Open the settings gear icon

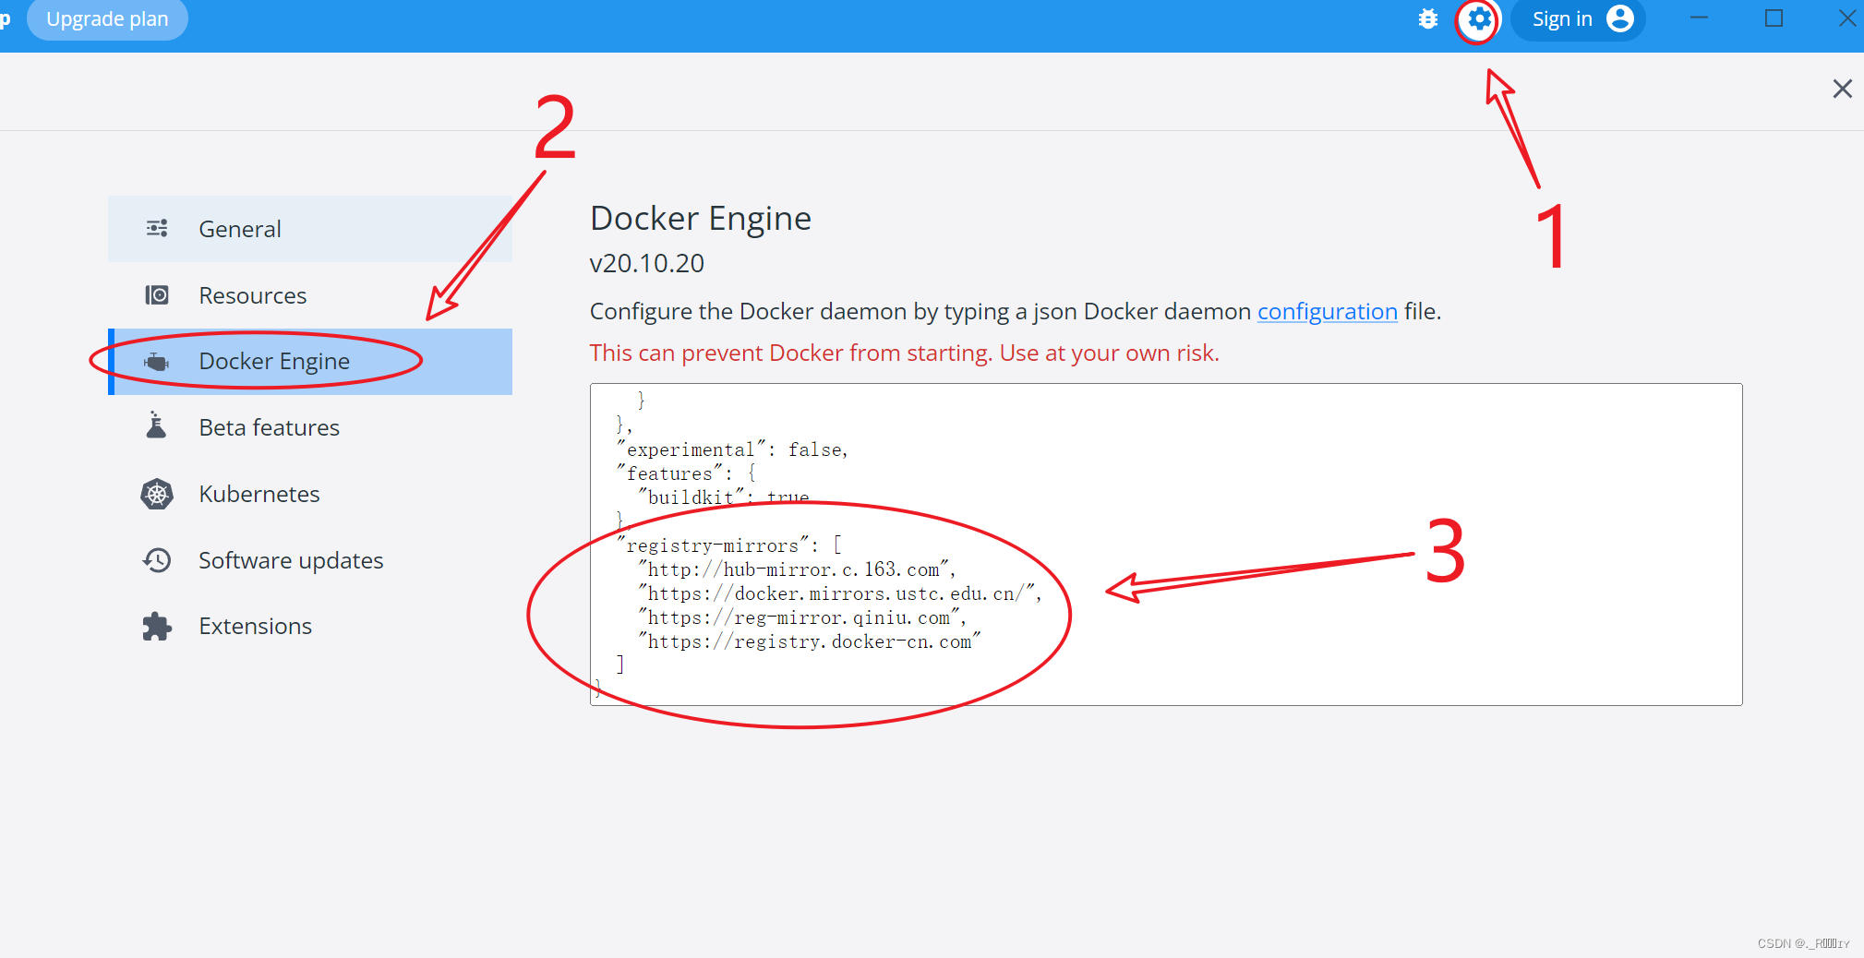pyautogui.click(x=1479, y=18)
